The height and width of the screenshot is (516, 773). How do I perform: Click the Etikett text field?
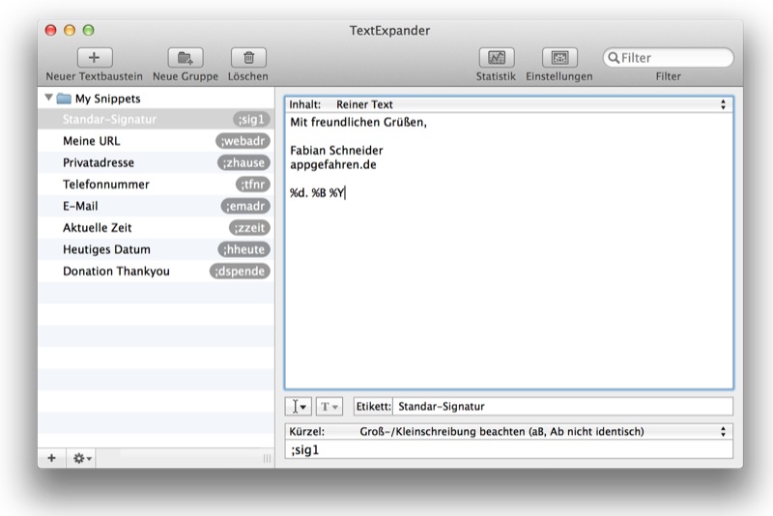pos(561,407)
